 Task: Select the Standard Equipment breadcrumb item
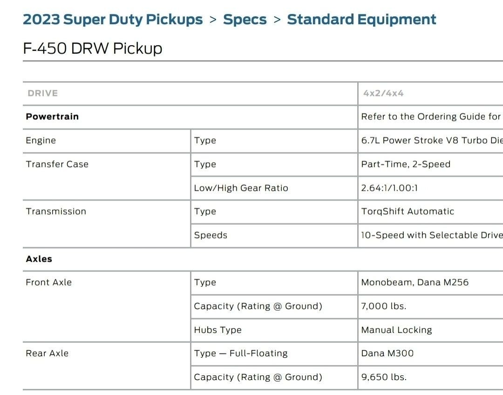362,19
